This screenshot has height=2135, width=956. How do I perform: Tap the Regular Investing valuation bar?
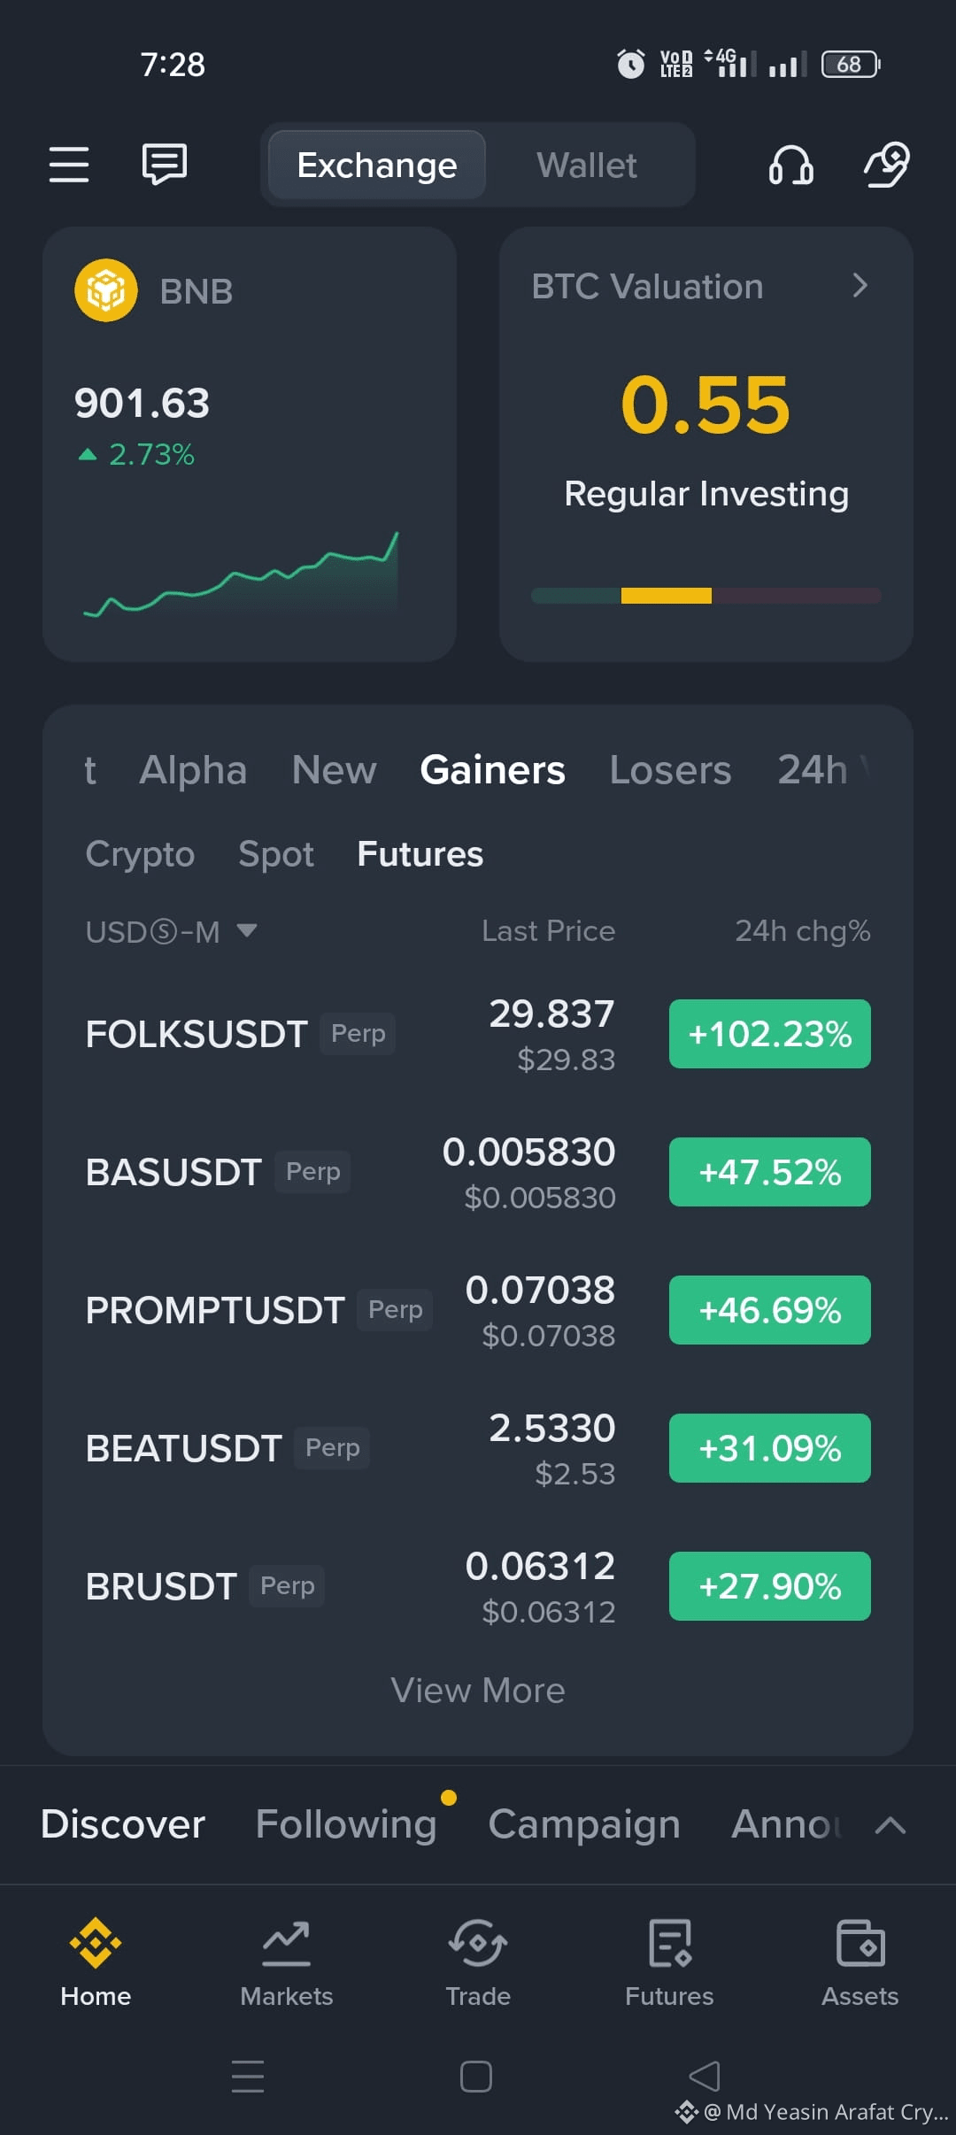coord(706,596)
